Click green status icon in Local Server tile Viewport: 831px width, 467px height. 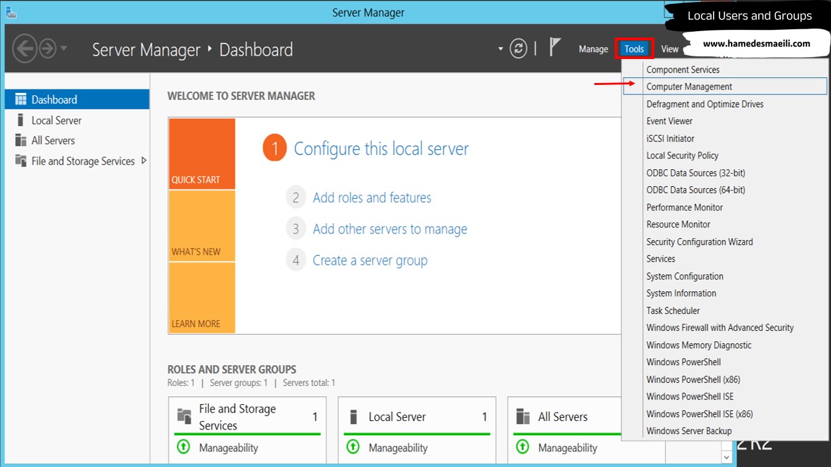click(353, 447)
